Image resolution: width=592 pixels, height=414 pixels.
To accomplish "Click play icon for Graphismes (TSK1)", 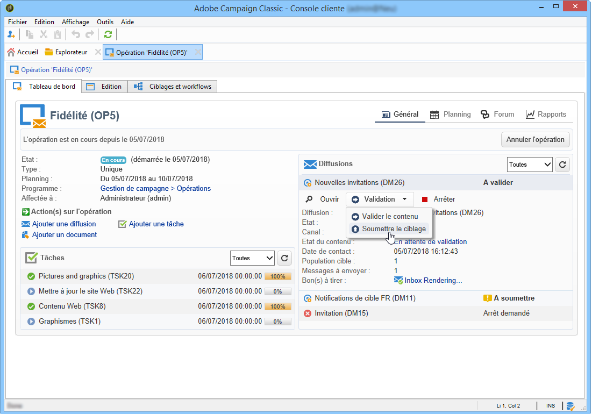I will (31, 322).
